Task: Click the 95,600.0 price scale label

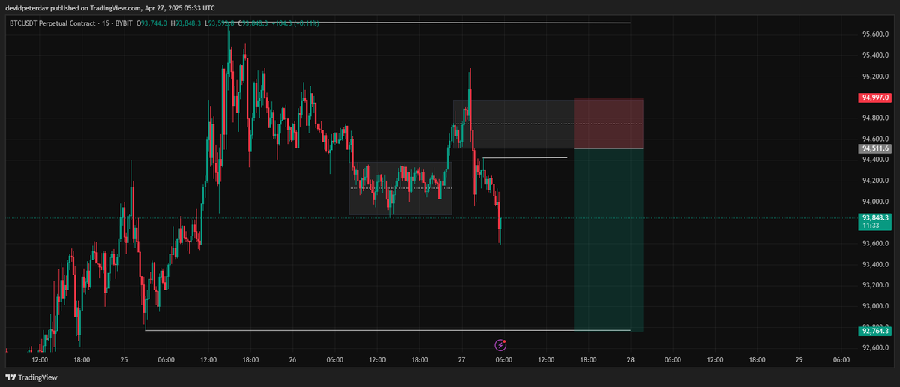Action: pyautogui.click(x=876, y=34)
